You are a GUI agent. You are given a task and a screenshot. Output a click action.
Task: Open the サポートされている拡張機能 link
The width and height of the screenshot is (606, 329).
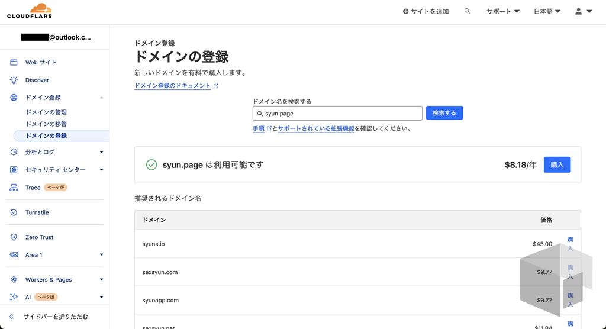tap(316, 128)
